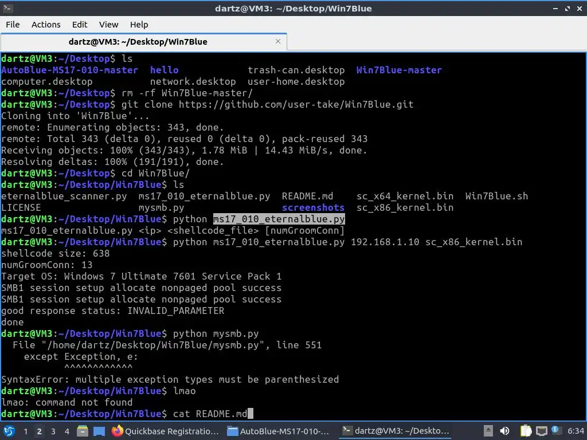The height and width of the screenshot is (440, 587).
Task: Click 'lmao: command not found' line
Action: 67,402
